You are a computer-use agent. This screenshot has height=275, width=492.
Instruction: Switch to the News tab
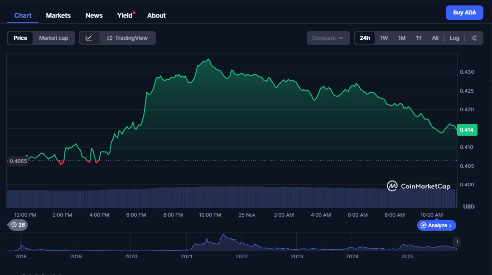pyautogui.click(x=94, y=15)
